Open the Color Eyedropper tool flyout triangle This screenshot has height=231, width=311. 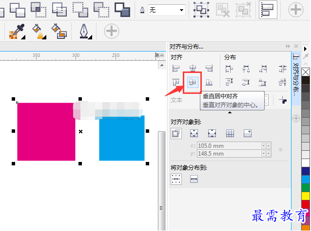pyautogui.click(x=23, y=37)
